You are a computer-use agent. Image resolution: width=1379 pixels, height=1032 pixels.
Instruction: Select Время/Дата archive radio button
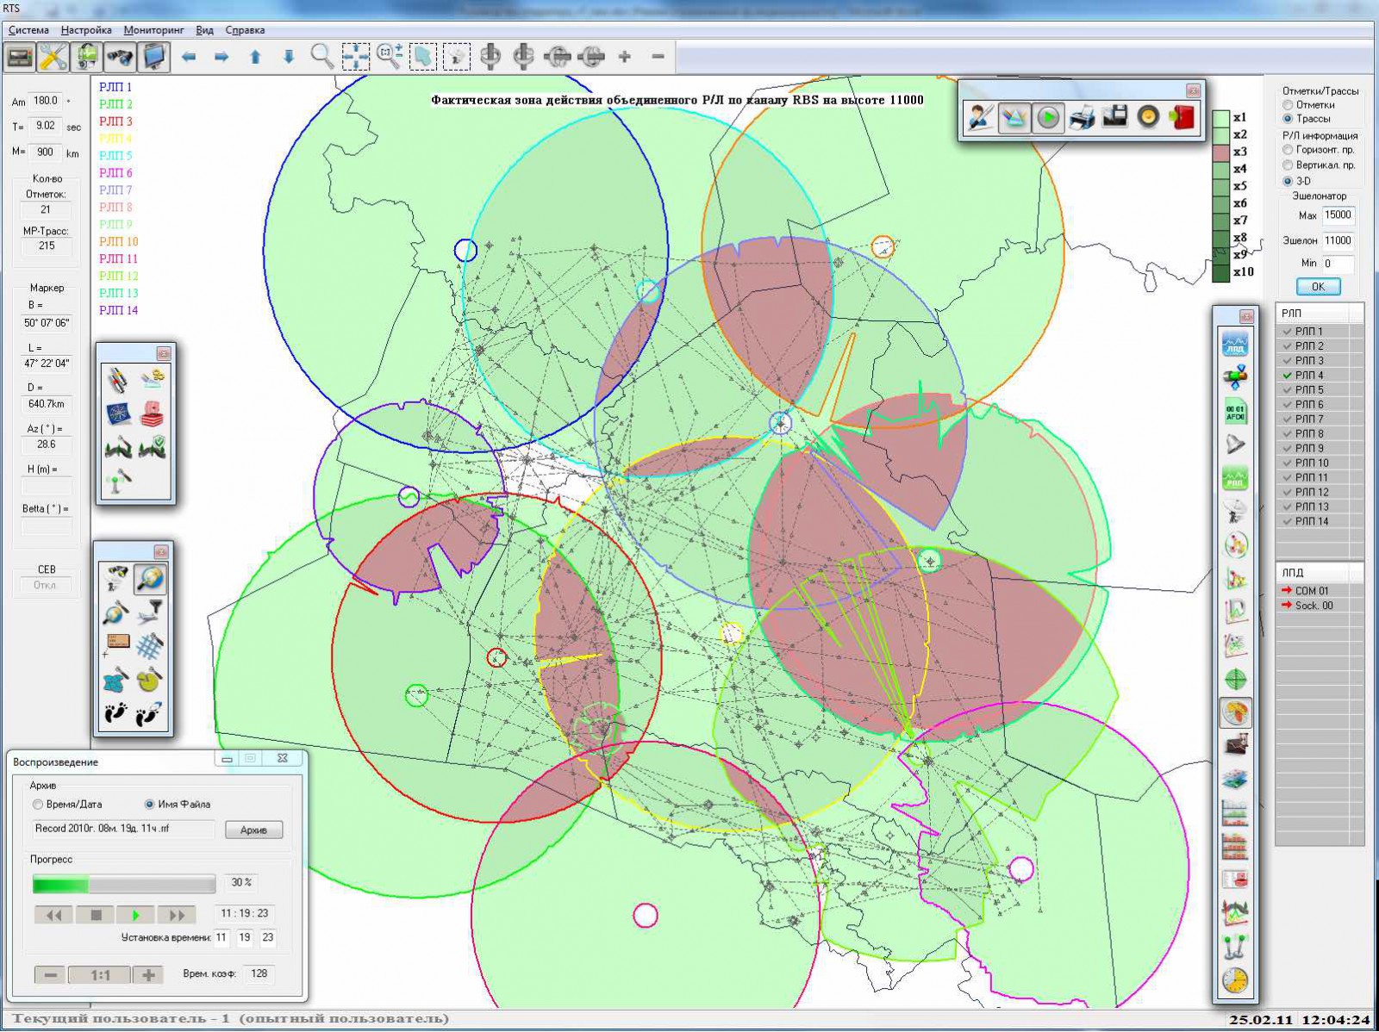click(38, 804)
